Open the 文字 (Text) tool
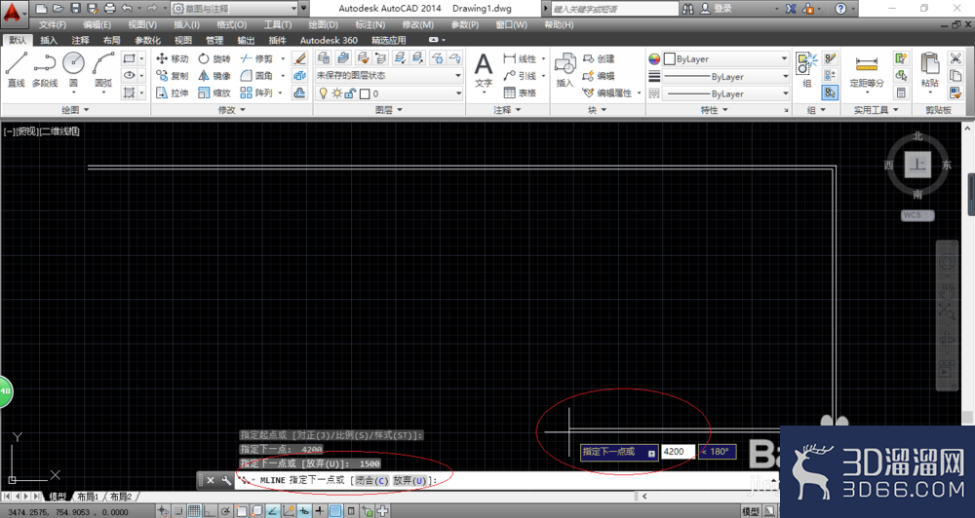975x518 pixels. 484,69
